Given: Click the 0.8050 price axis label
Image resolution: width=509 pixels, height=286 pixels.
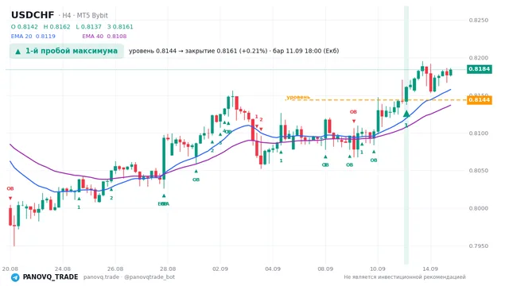Looking at the screenshot, I should tap(479, 171).
